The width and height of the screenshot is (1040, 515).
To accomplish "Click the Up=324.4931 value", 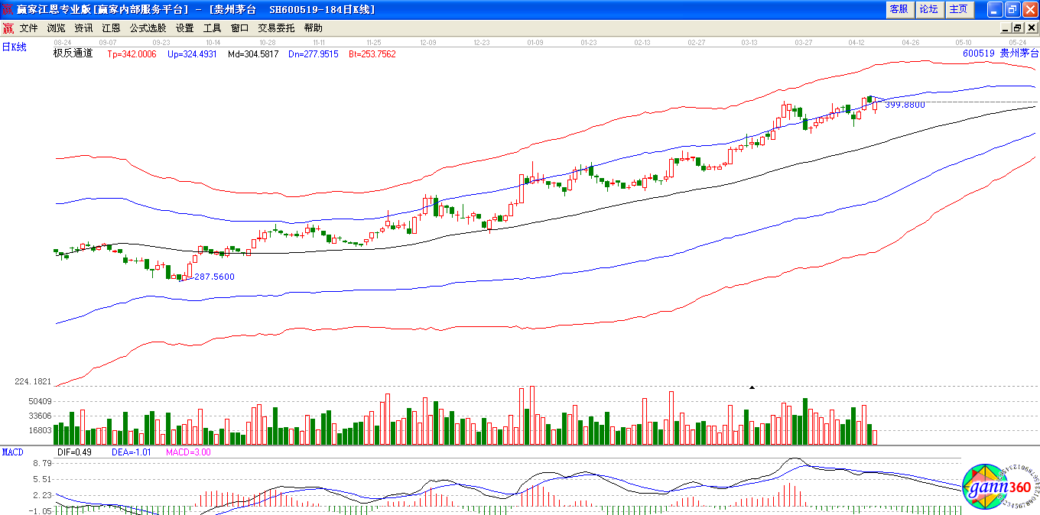I will click(192, 54).
